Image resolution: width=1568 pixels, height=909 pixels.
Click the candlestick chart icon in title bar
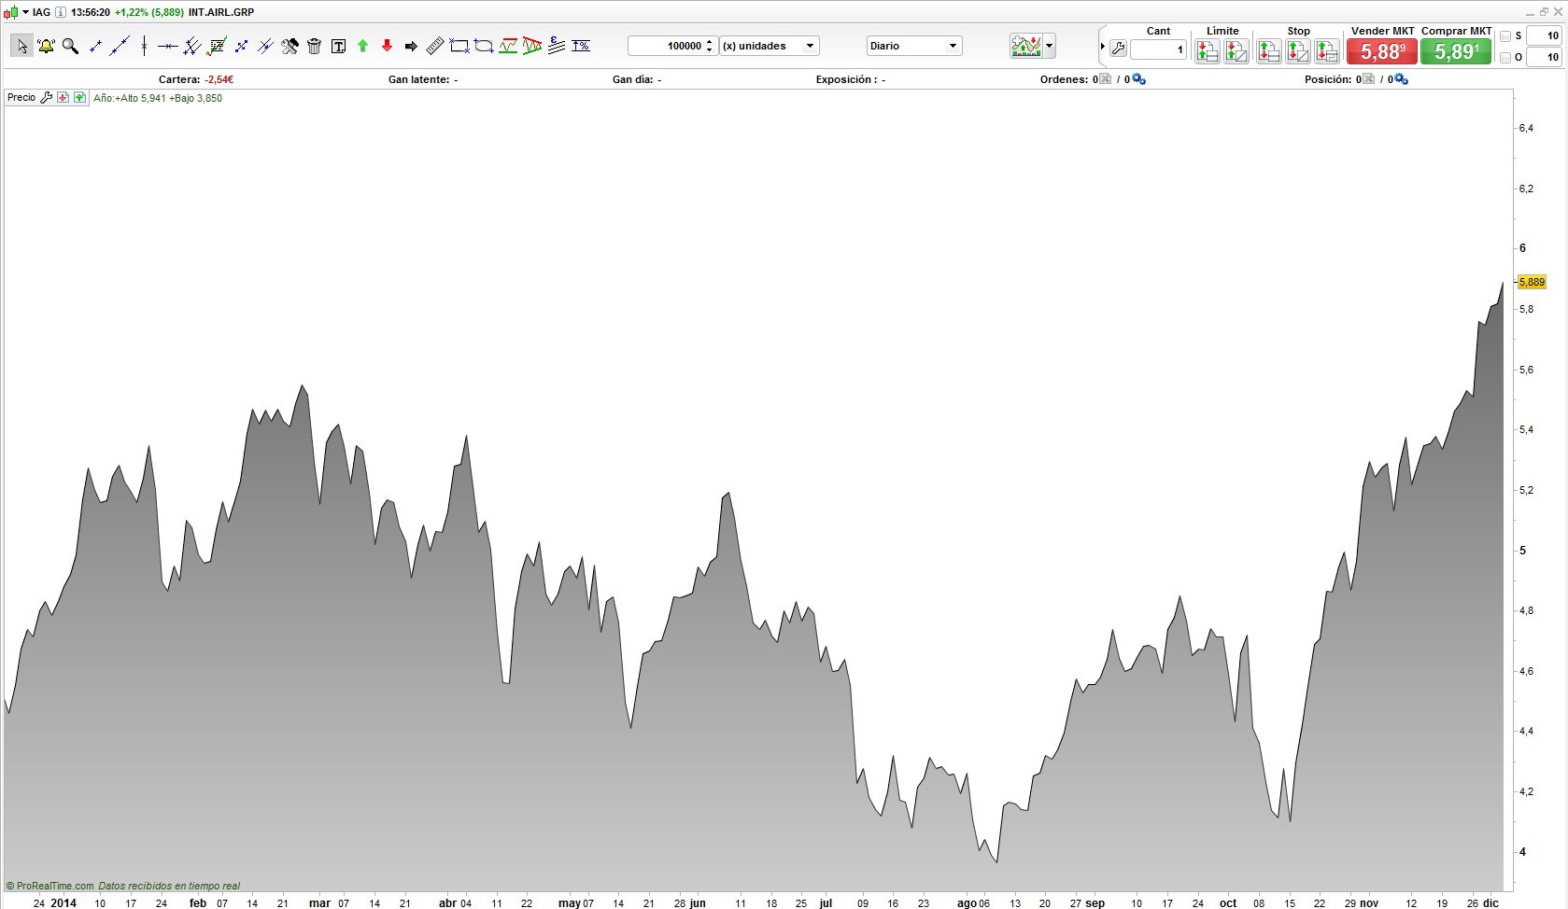tap(11, 12)
